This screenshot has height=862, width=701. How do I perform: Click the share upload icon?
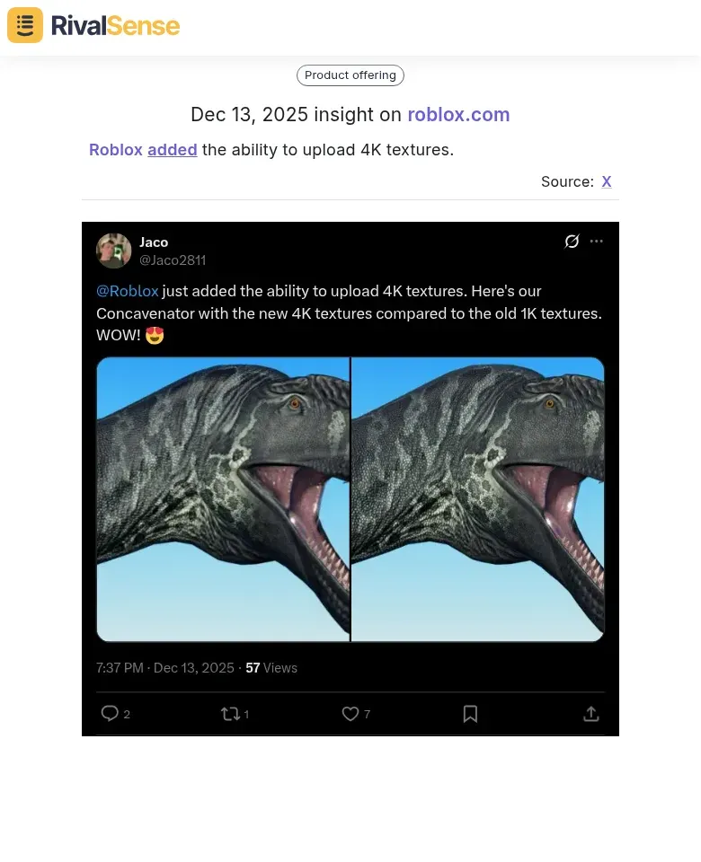pos(591,714)
